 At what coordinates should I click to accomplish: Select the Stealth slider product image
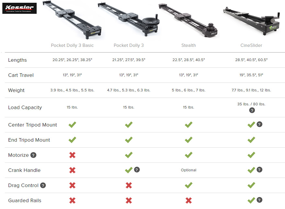point(188,20)
